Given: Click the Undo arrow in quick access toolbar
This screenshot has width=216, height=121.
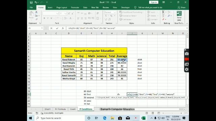Looking at the screenshot, I should pos(36,2).
